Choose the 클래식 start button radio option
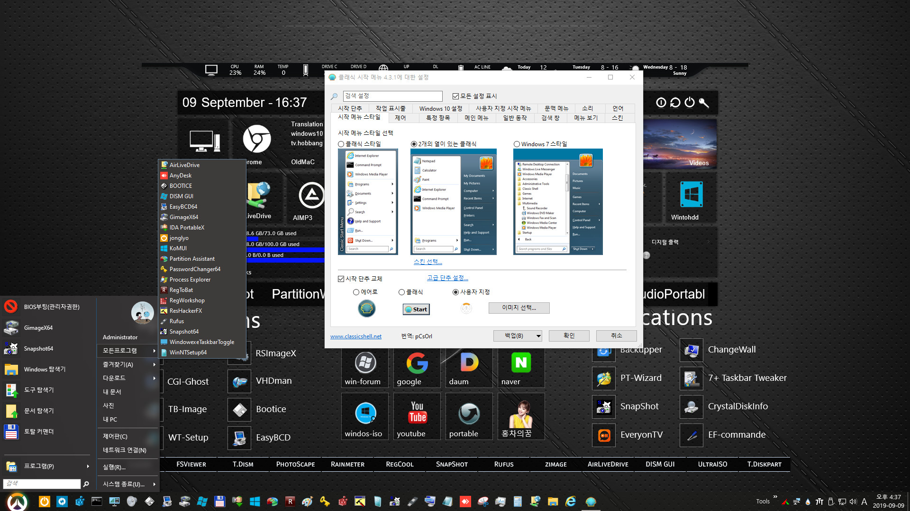 click(401, 292)
